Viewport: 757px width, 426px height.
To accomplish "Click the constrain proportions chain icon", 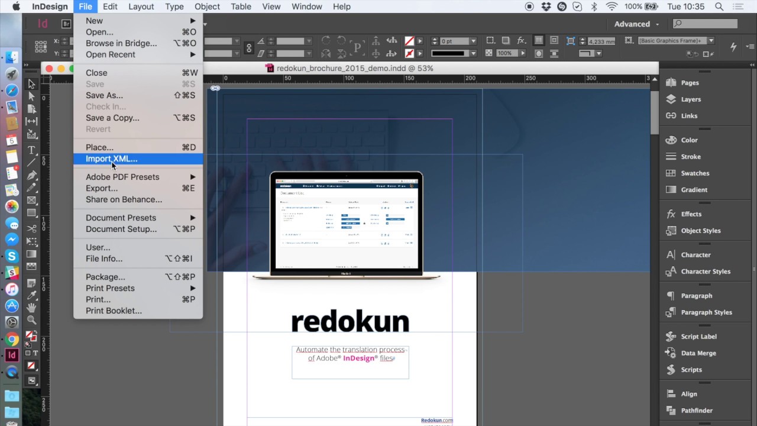I will 249,47.
